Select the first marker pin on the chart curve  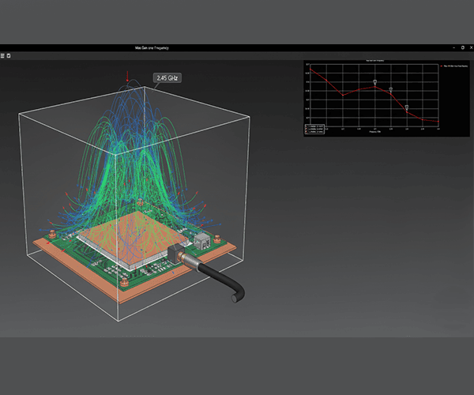375,82
